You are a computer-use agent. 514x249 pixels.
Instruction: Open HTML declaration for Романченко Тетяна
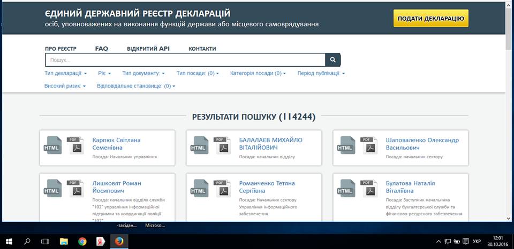tap(199, 189)
